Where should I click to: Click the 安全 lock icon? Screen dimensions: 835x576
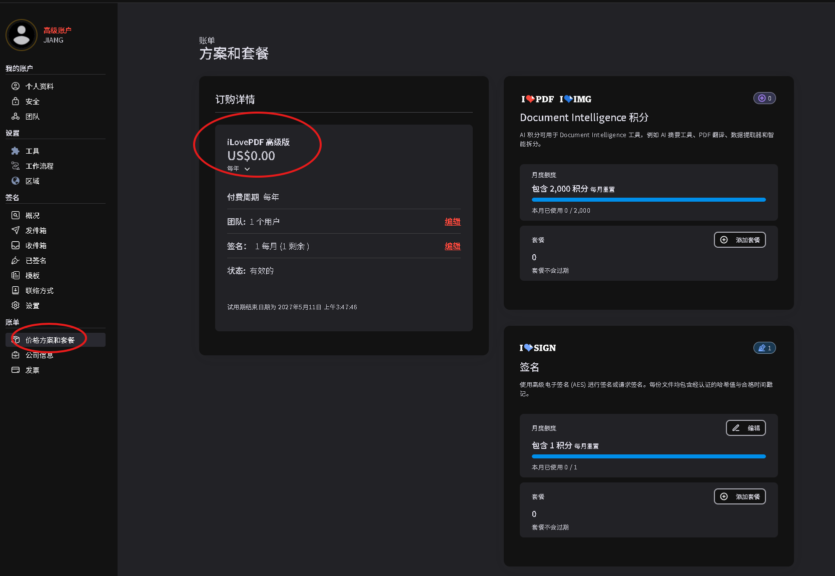pos(16,101)
